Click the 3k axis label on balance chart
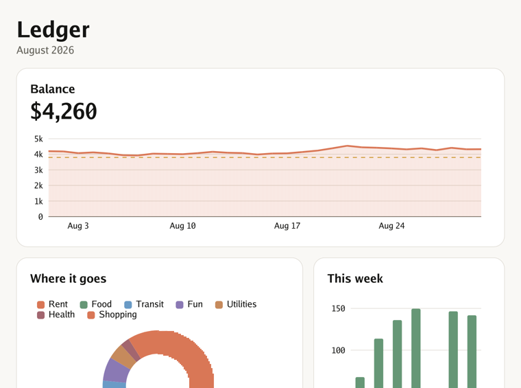Viewport: 521px width, 388px height. [38, 170]
